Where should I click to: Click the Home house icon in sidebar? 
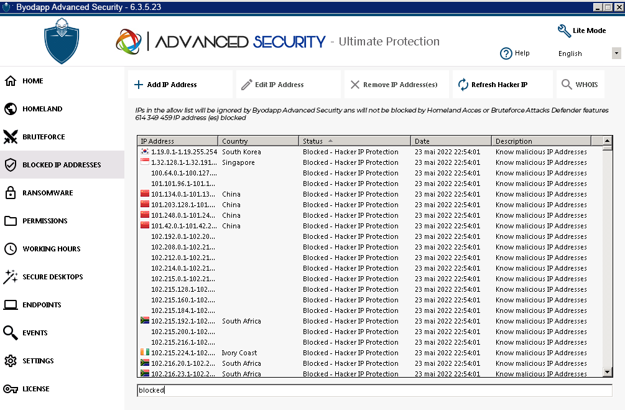coord(11,80)
